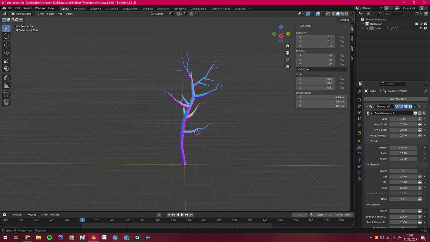
Task: Toggle Collection exclude checkbox in outliner
Action: 416,24
